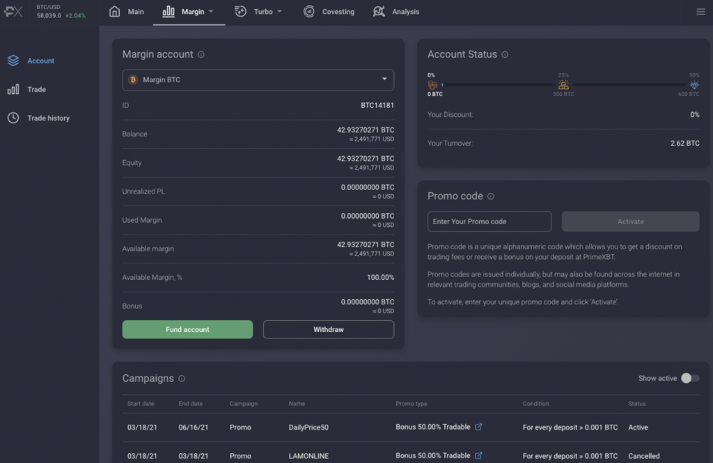Toggle the Show active switch
The width and height of the screenshot is (713, 463).
point(689,378)
